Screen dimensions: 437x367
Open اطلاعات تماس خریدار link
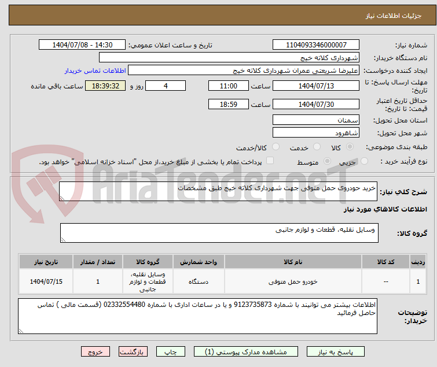(x=96, y=71)
